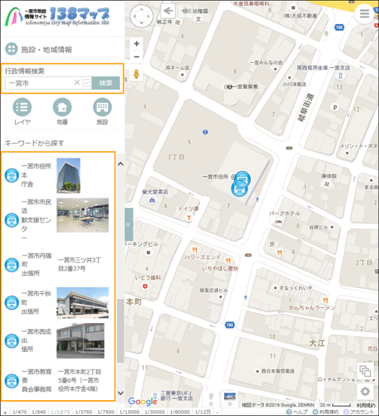Image resolution: width=379 pixels, height=416 pixels.
Task: Click the Google logo on the map
Action: pos(143,401)
